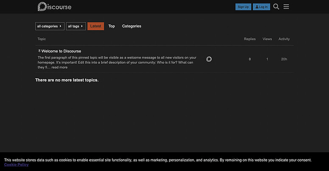The height and width of the screenshot is (171, 329).
Task: Follow the read more link
Action: coord(60,67)
